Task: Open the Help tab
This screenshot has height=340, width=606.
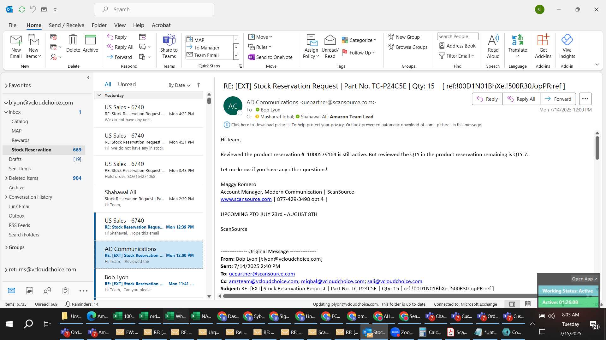Action: [x=139, y=25]
